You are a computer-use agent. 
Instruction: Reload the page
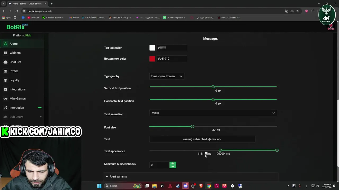click(x=16, y=11)
